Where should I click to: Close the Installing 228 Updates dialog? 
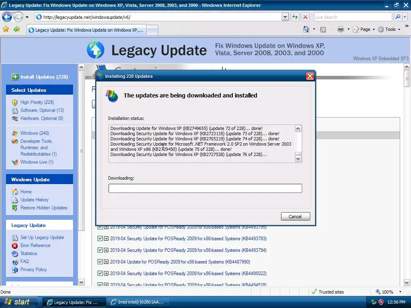[310, 76]
